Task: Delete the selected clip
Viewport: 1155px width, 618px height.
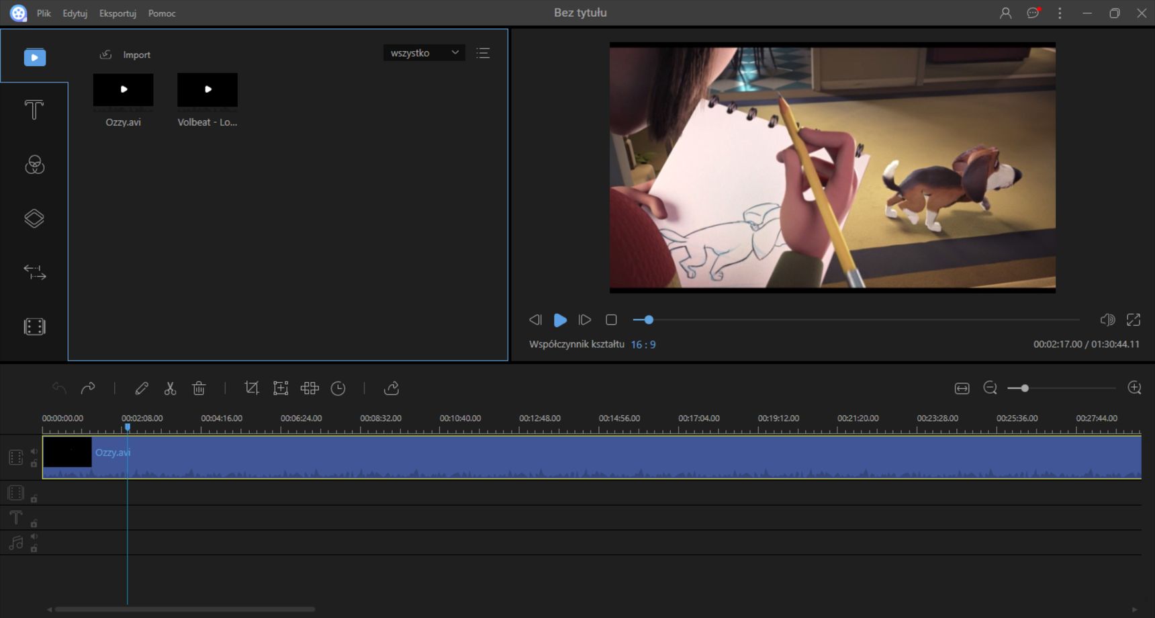Action: [199, 388]
